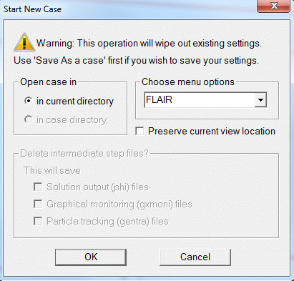The image size is (294, 281).
Task: Close the Start New Case dialog
Action: pos(274,6)
